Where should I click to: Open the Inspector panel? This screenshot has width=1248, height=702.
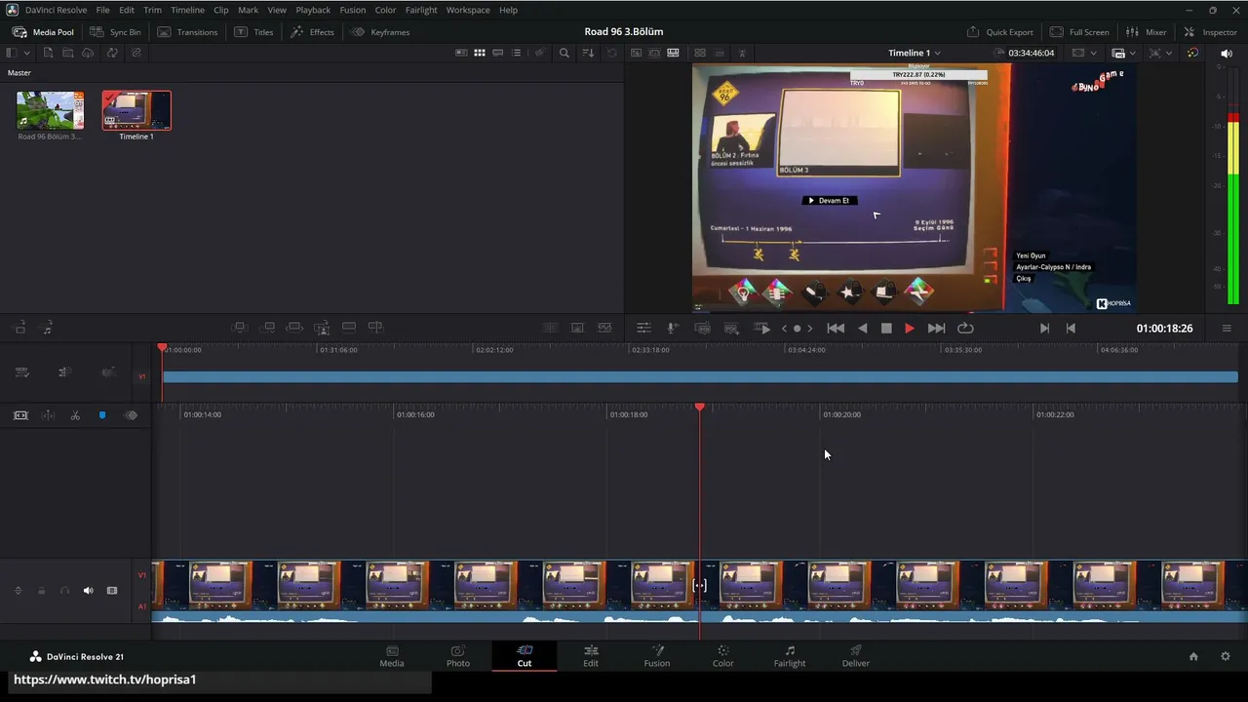[1210, 32]
